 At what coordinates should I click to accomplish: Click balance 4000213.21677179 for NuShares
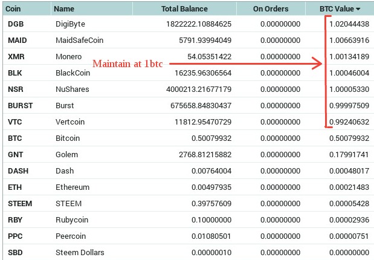click(x=199, y=89)
